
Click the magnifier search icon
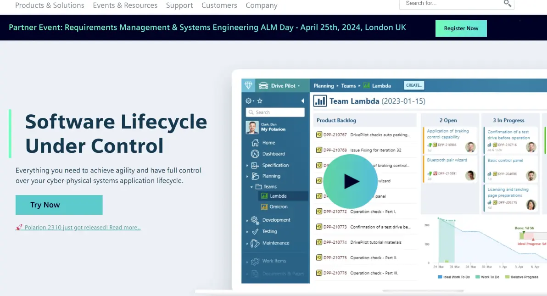pyautogui.click(x=508, y=4)
